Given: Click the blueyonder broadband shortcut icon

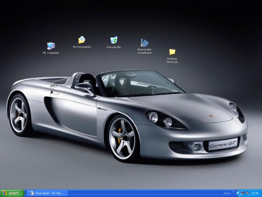Looking at the screenshot, I should [x=145, y=42].
